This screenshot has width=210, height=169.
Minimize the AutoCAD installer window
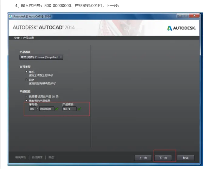[180, 16]
